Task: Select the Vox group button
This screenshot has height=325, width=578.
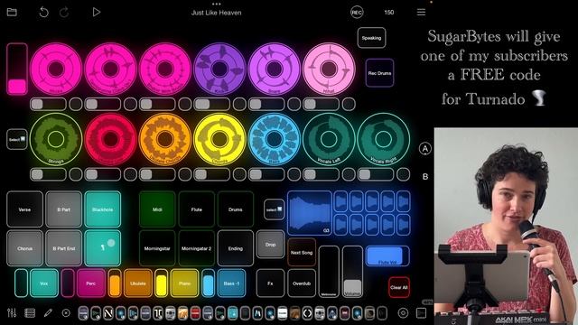Action: pos(44,283)
